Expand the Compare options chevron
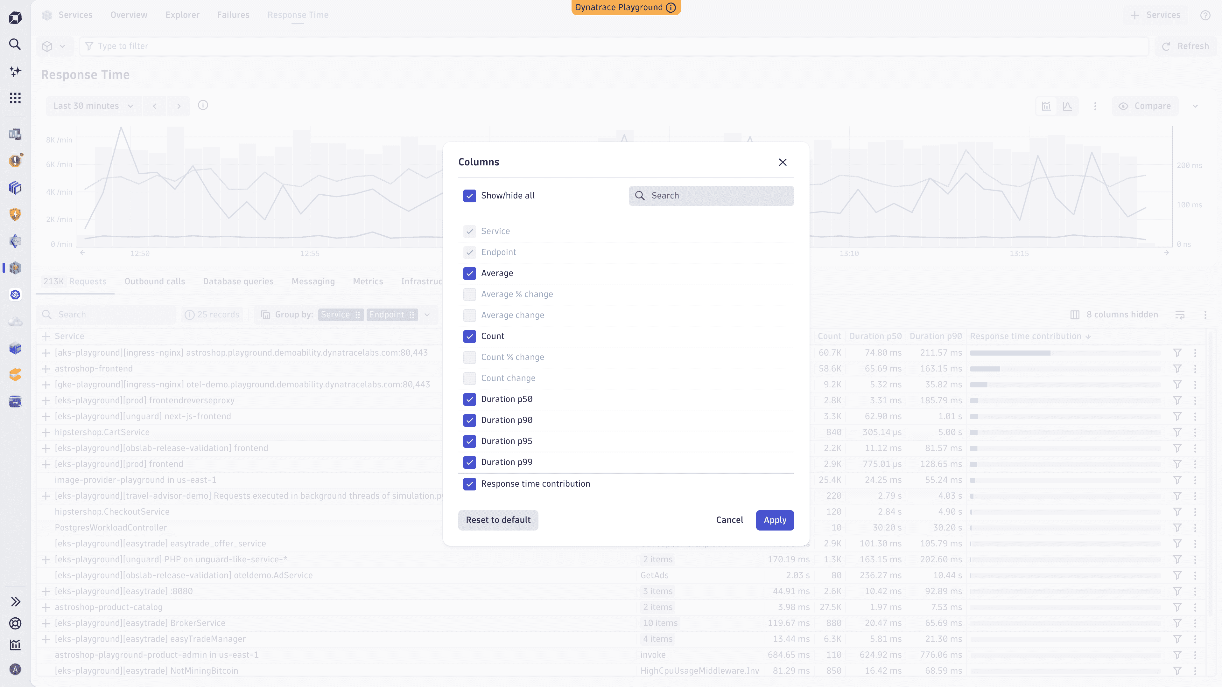The height and width of the screenshot is (687, 1222). [1195, 106]
